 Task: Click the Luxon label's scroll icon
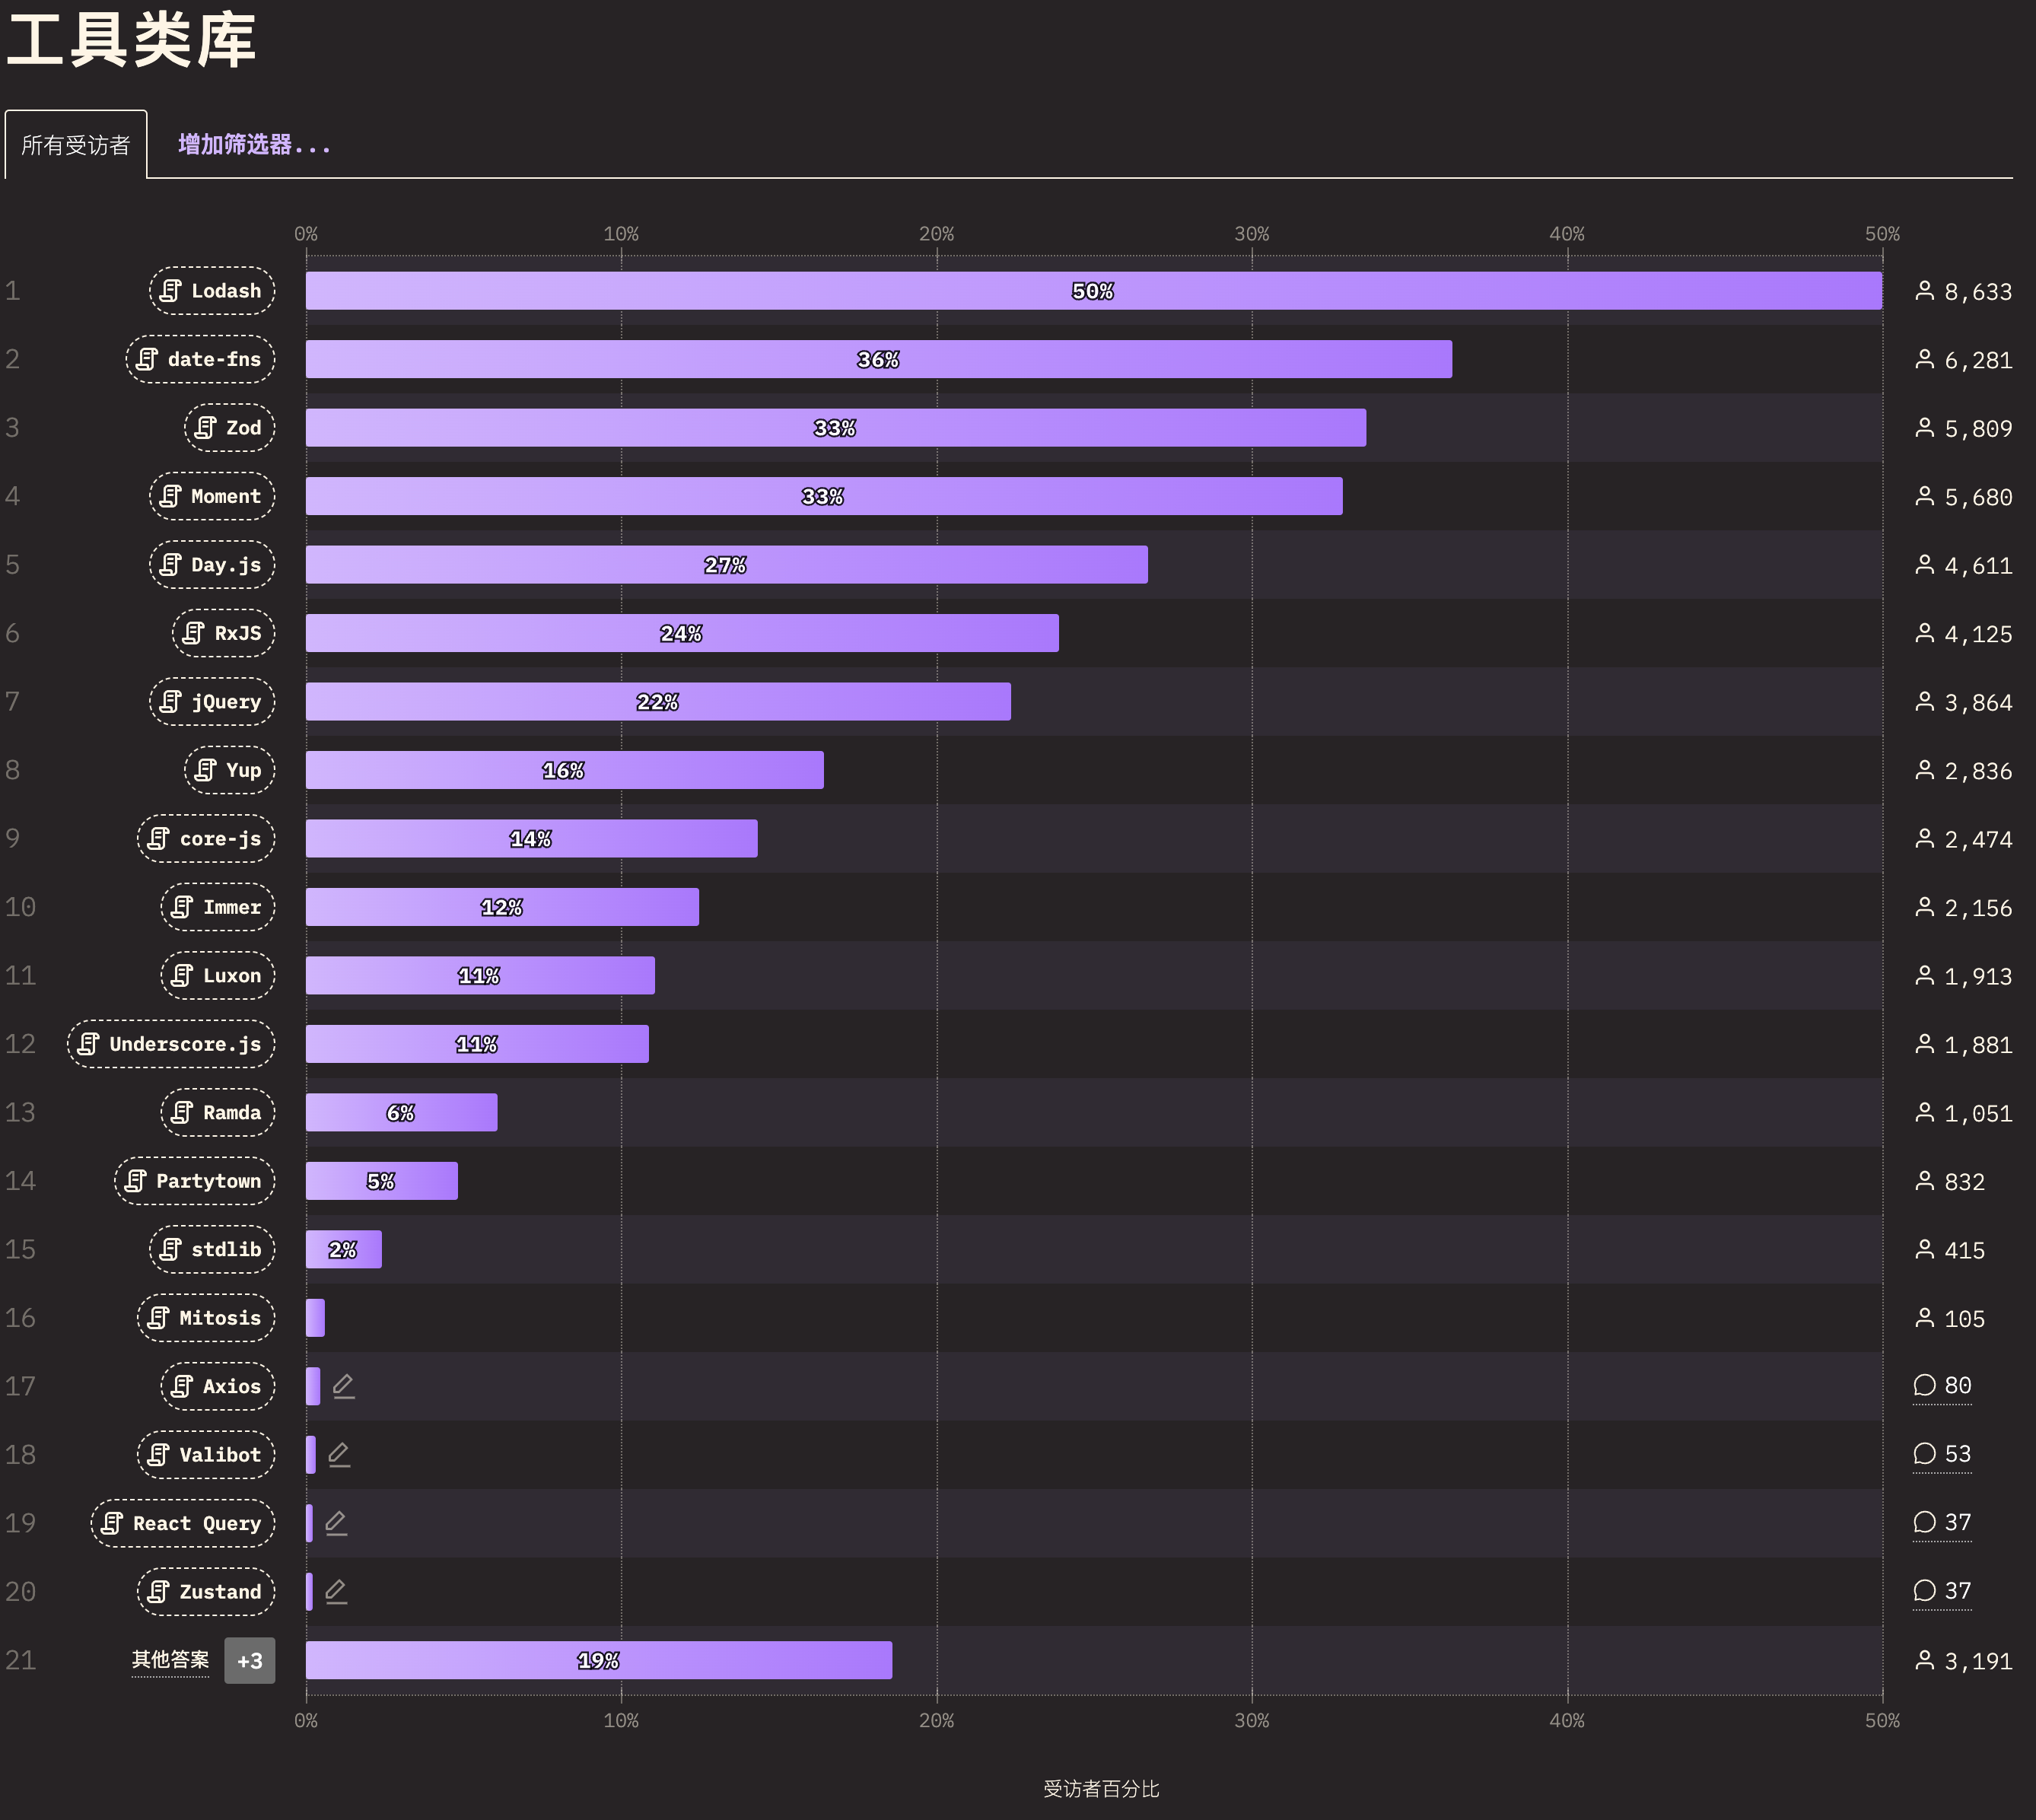[182, 976]
